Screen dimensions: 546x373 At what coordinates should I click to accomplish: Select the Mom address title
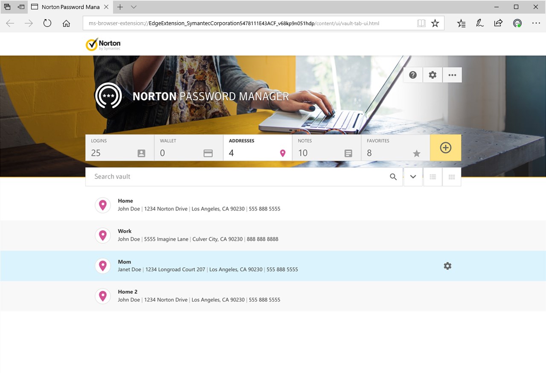[125, 262]
